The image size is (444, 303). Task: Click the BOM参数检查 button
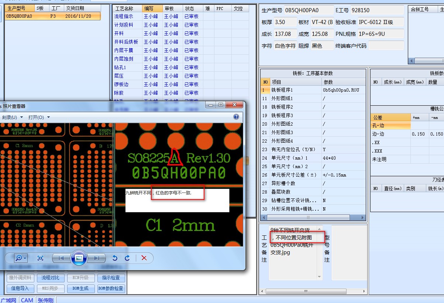pyautogui.click(x=111, y=288)
